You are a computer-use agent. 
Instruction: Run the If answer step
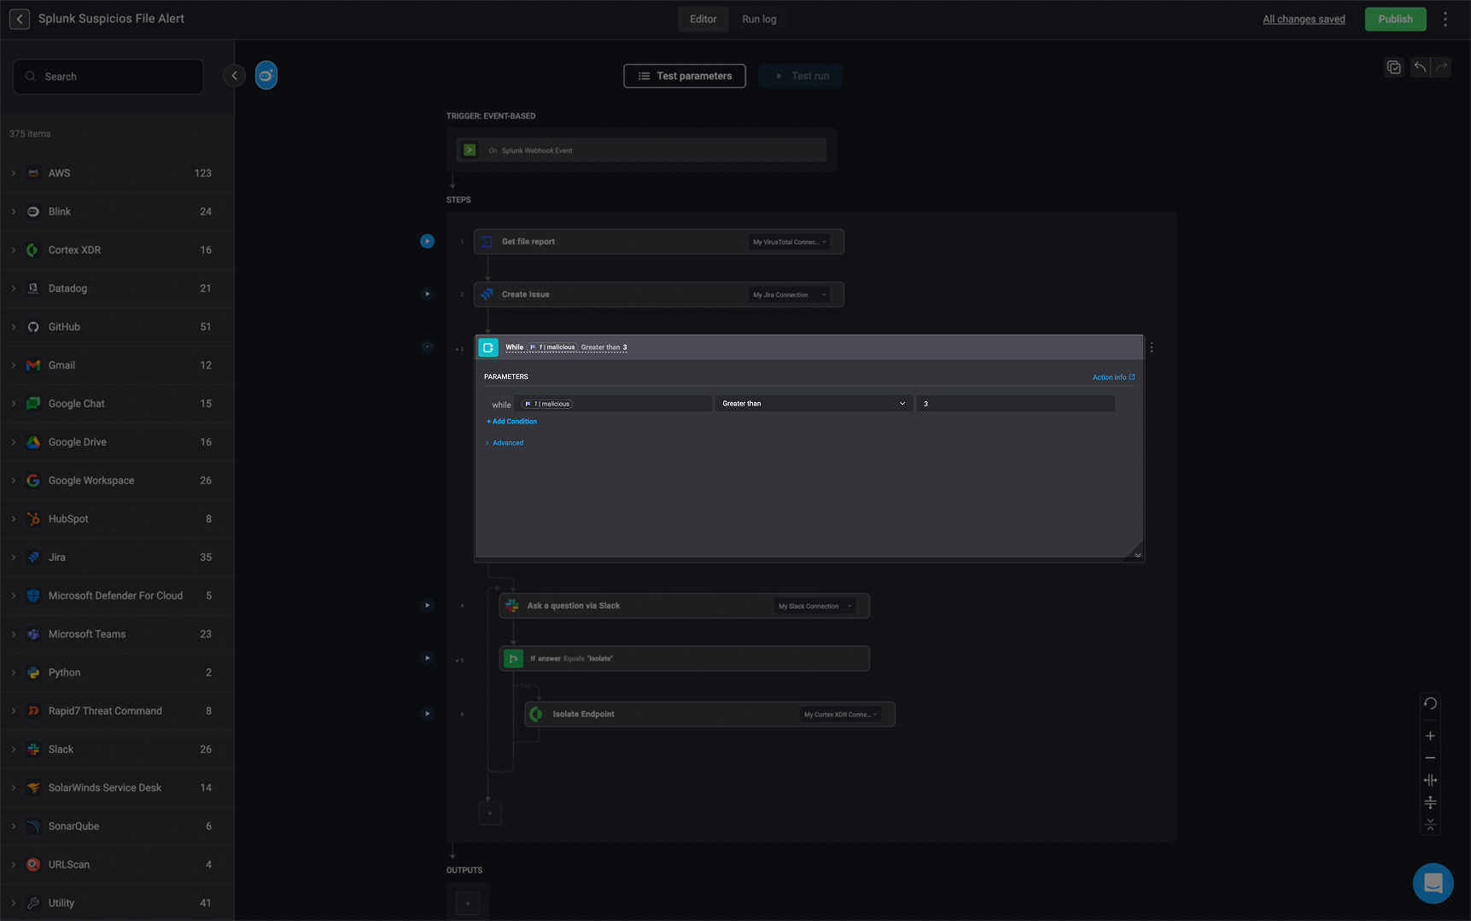[428, 658]
